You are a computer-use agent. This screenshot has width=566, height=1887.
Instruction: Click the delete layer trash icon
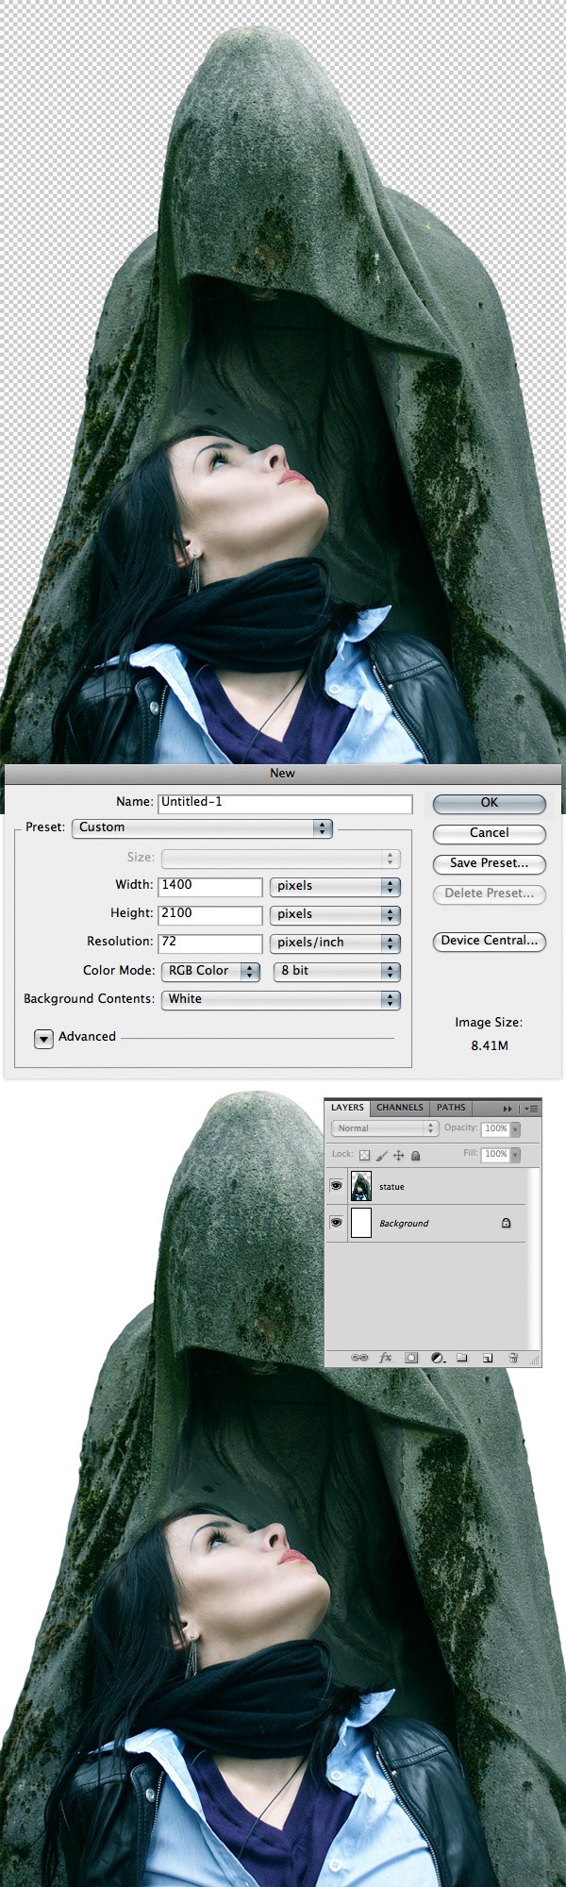click(x=513, y=1358)
